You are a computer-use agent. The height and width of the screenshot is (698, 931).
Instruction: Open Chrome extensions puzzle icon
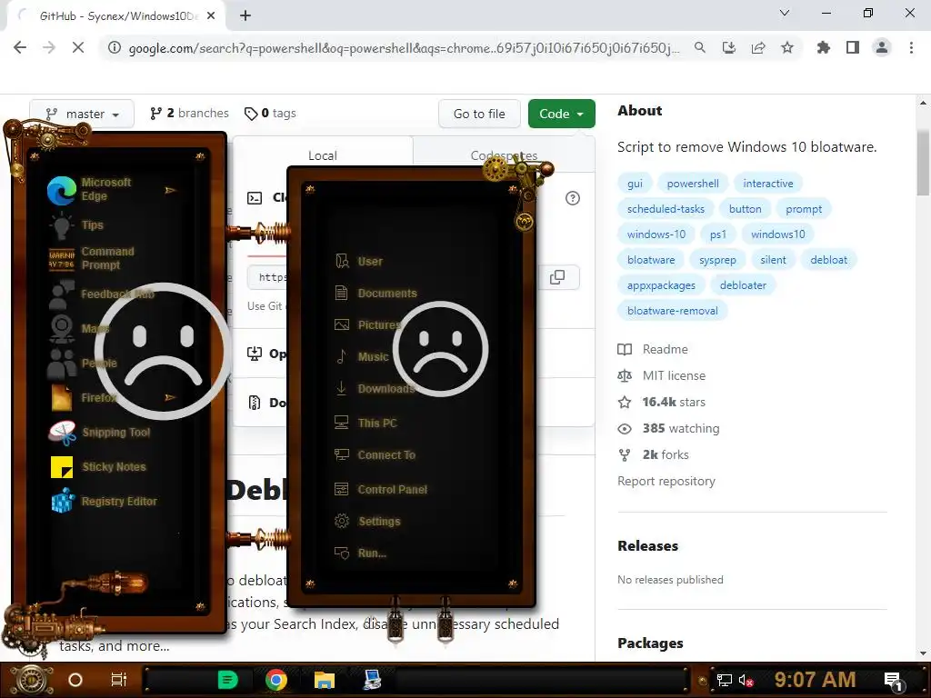[x=823, y=47]
